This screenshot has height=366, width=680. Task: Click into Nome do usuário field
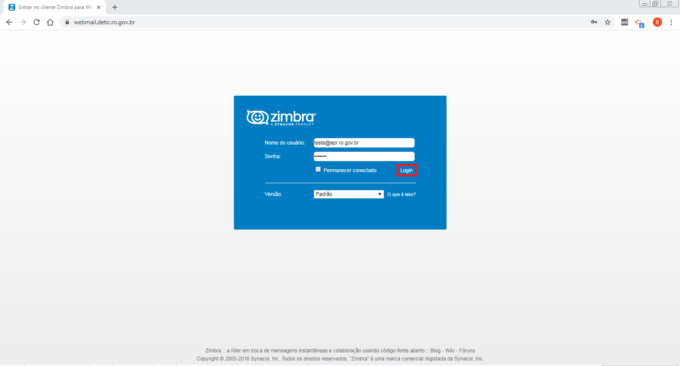point(364,143)
